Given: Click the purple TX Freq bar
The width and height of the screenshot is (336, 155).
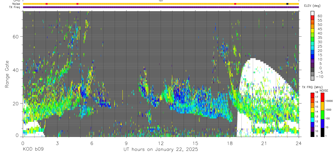Looking at the screenshot, I should click(161, 7).
